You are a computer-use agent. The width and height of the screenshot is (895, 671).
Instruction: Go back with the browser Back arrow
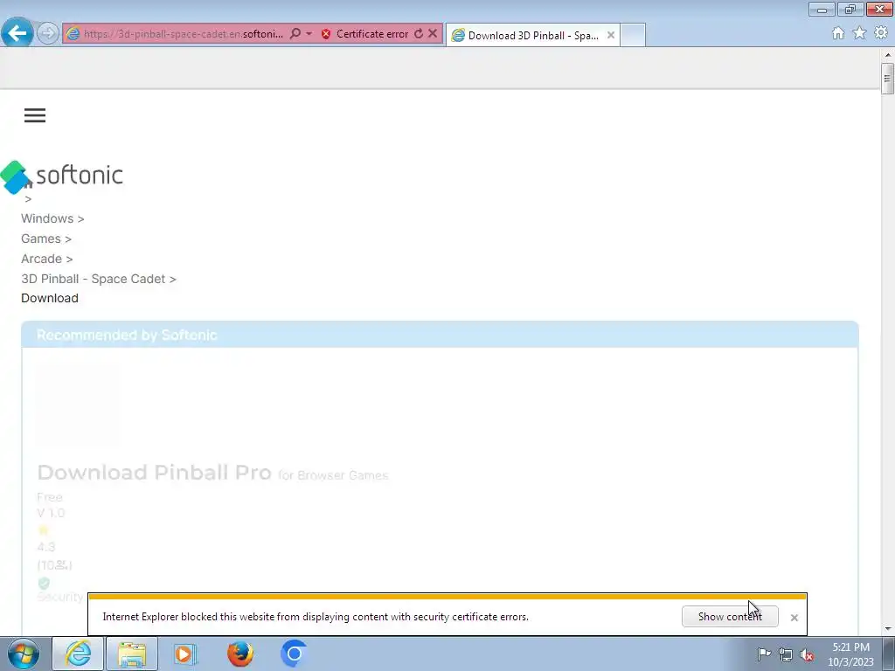click(x=17, y=33)
